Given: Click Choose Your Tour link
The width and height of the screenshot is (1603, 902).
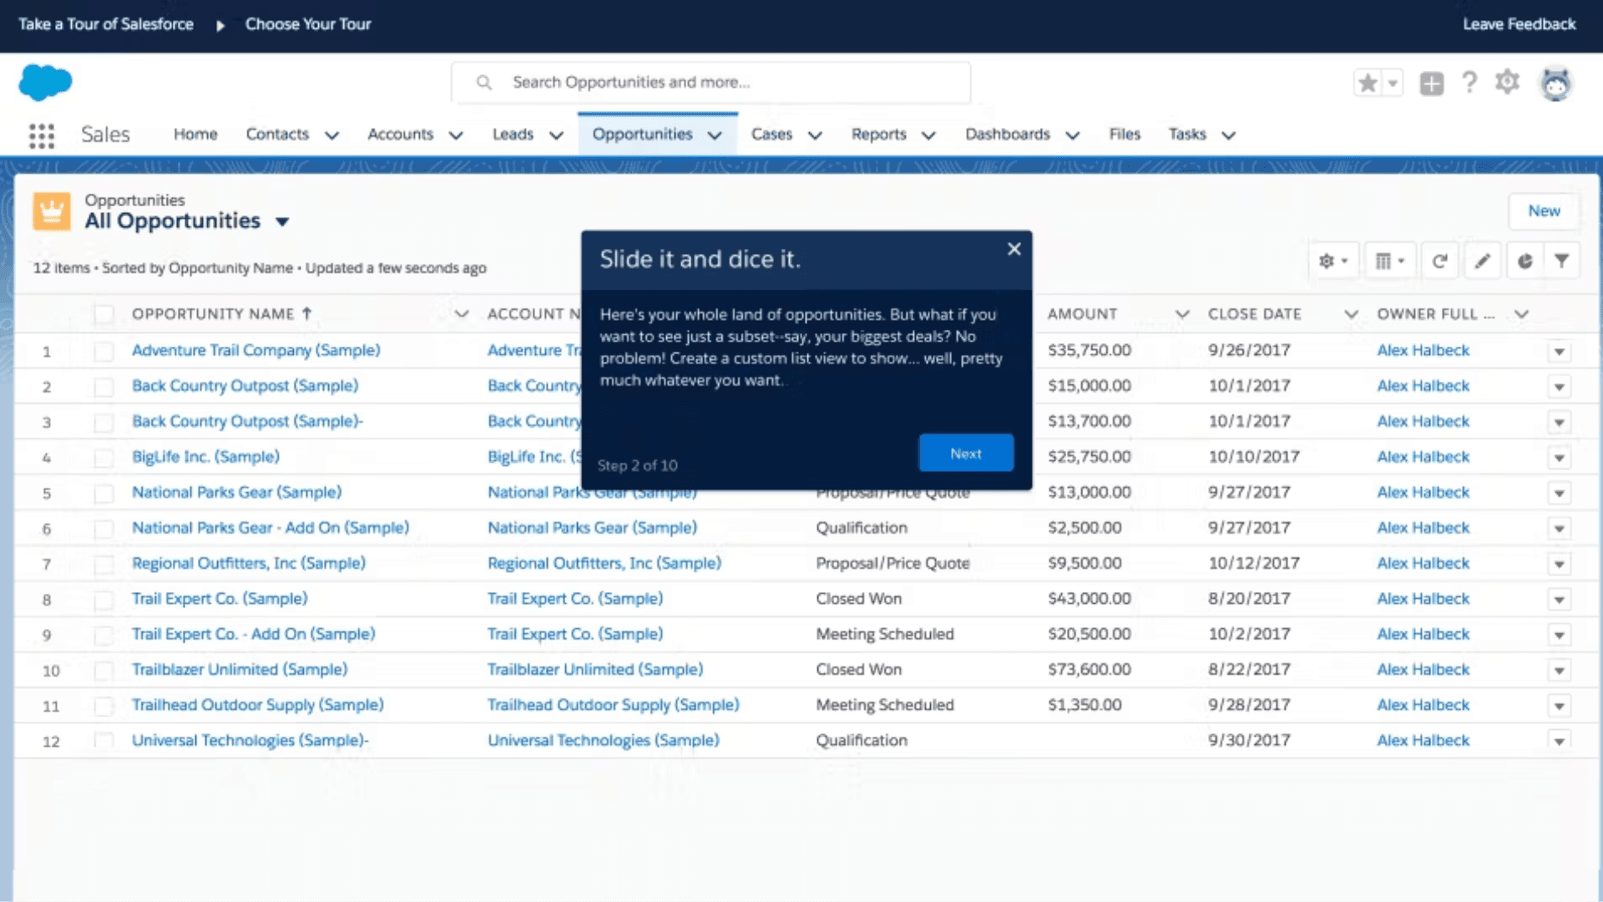Looking at the screenshot, I should tap(308, 24).
